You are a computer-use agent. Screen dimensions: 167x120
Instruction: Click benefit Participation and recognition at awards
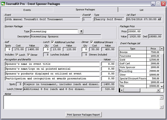pyautogui.click(x=52, y=78)
